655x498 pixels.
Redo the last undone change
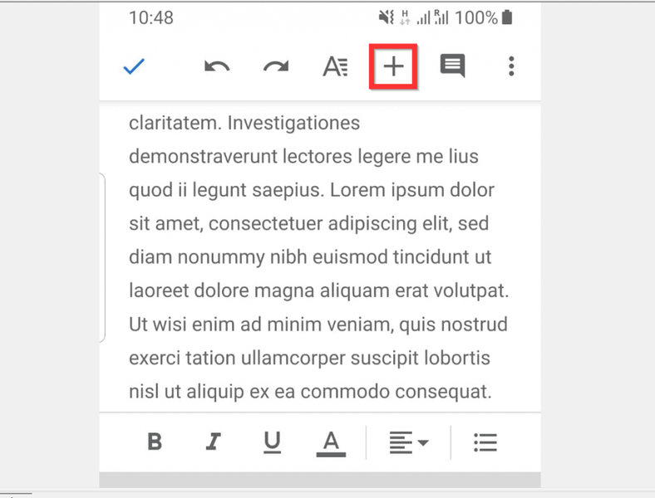tap(276, 66)
